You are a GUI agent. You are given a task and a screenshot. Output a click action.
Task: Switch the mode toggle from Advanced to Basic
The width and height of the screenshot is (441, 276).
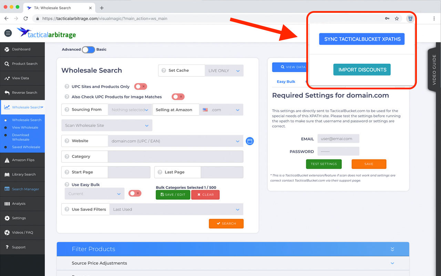coord(88,49)
